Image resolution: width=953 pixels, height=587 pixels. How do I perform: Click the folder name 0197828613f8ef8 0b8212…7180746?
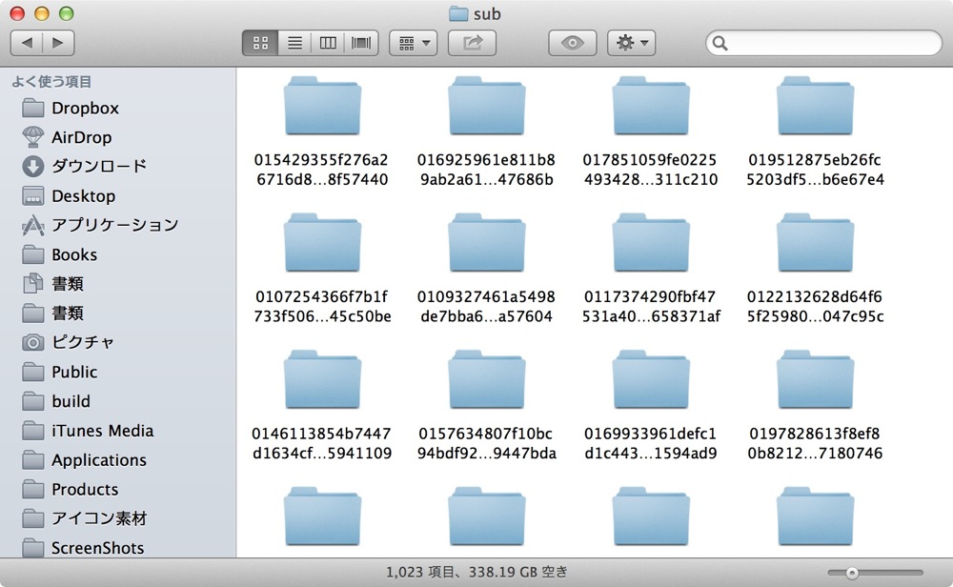point(815,443)
